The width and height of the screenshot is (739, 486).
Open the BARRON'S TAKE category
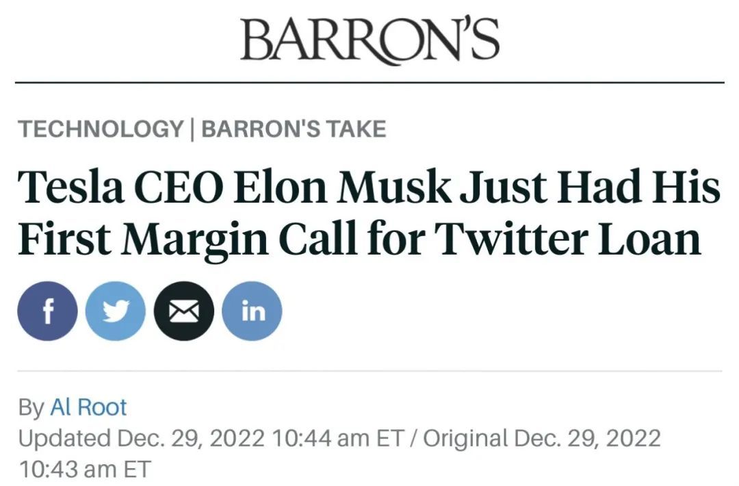(x=294, y=129)
